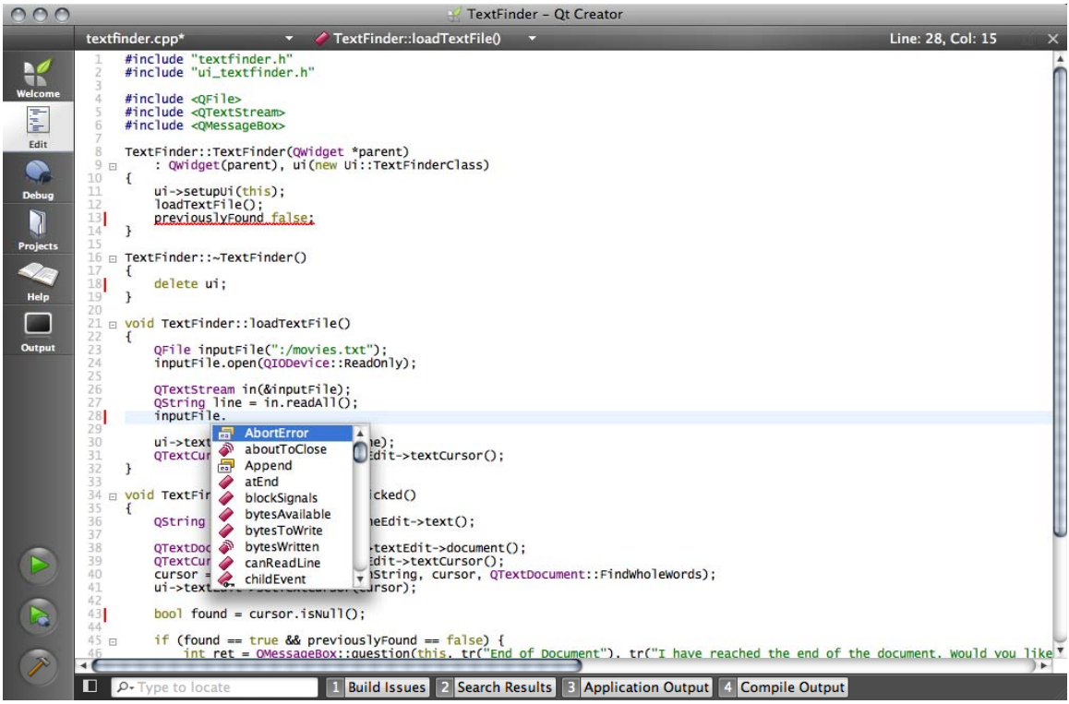Pick blockSignals from completion popup
Viewport: 1069px width, 704px height.
click(282, 498)
